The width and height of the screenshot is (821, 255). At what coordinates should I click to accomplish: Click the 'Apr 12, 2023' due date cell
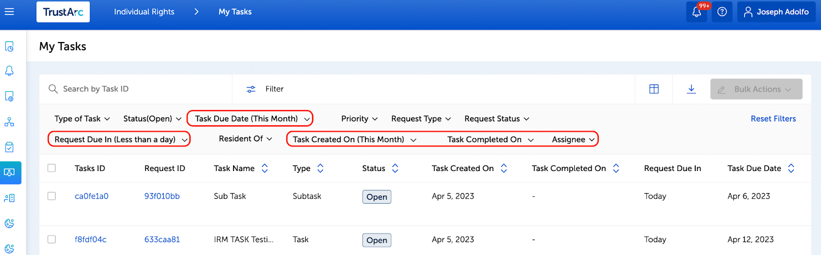click(x=751, y=240)
